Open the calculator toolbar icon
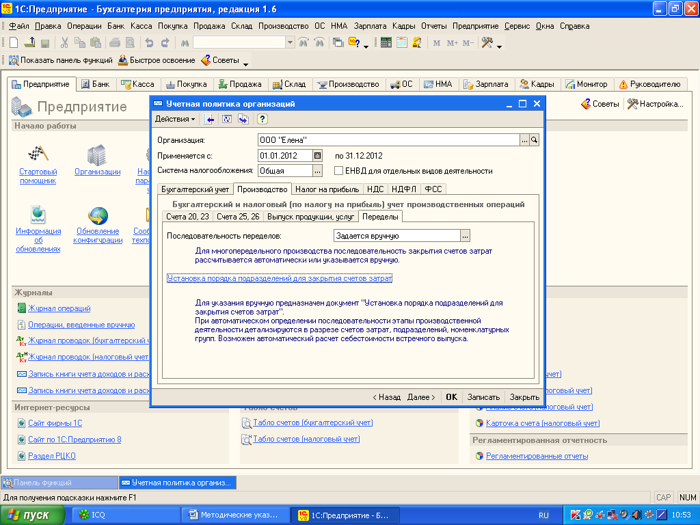Image resolution: width=700 pixels, height=525 pixels. (386, 43)
